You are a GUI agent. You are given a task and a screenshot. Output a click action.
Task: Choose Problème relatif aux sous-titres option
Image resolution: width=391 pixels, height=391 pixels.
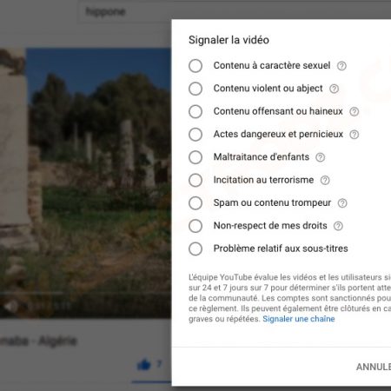pyautogui.click(x=195, y=249)
